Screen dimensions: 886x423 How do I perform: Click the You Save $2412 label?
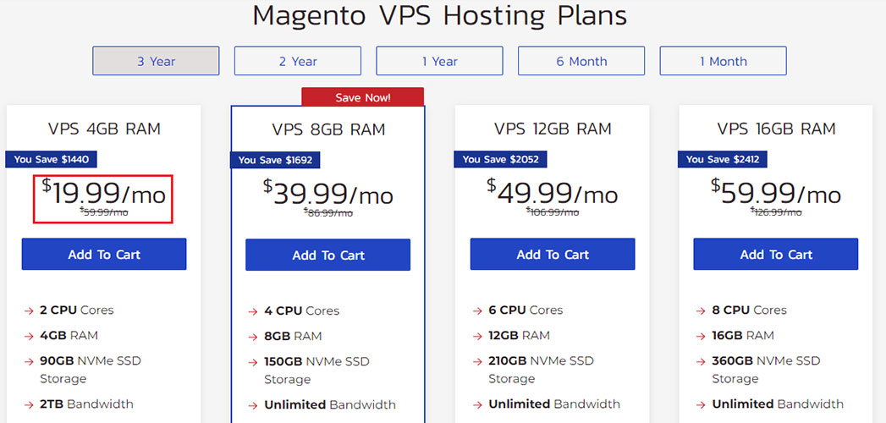tap(724, 159)
